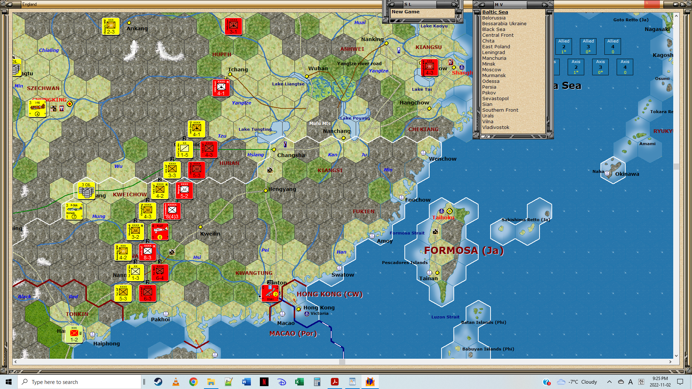Choose Baltic Sea in M V list
The image size is (692, 389).
pos(495,12)
